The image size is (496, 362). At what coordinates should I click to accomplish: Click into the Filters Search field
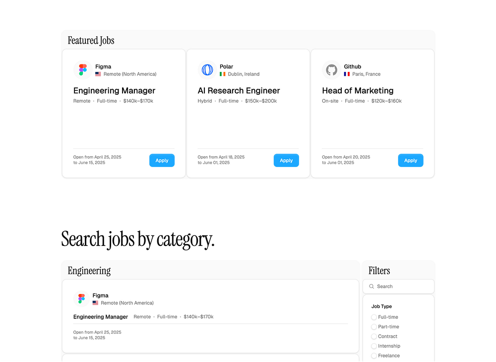(x=399, y=287)
